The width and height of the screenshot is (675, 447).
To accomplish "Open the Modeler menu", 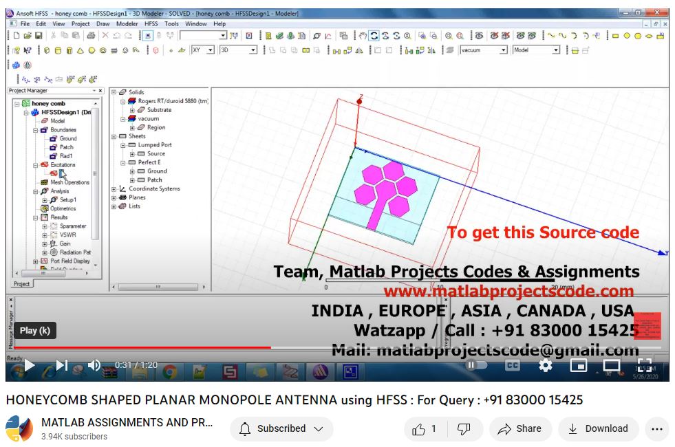I will (127, 24).
